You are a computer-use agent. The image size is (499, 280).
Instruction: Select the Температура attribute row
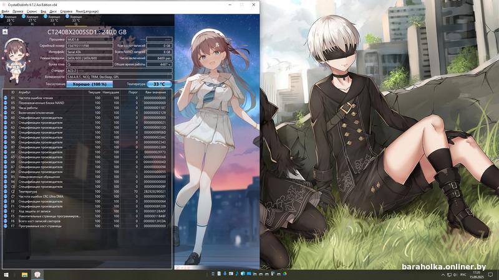tap(87, 192)
